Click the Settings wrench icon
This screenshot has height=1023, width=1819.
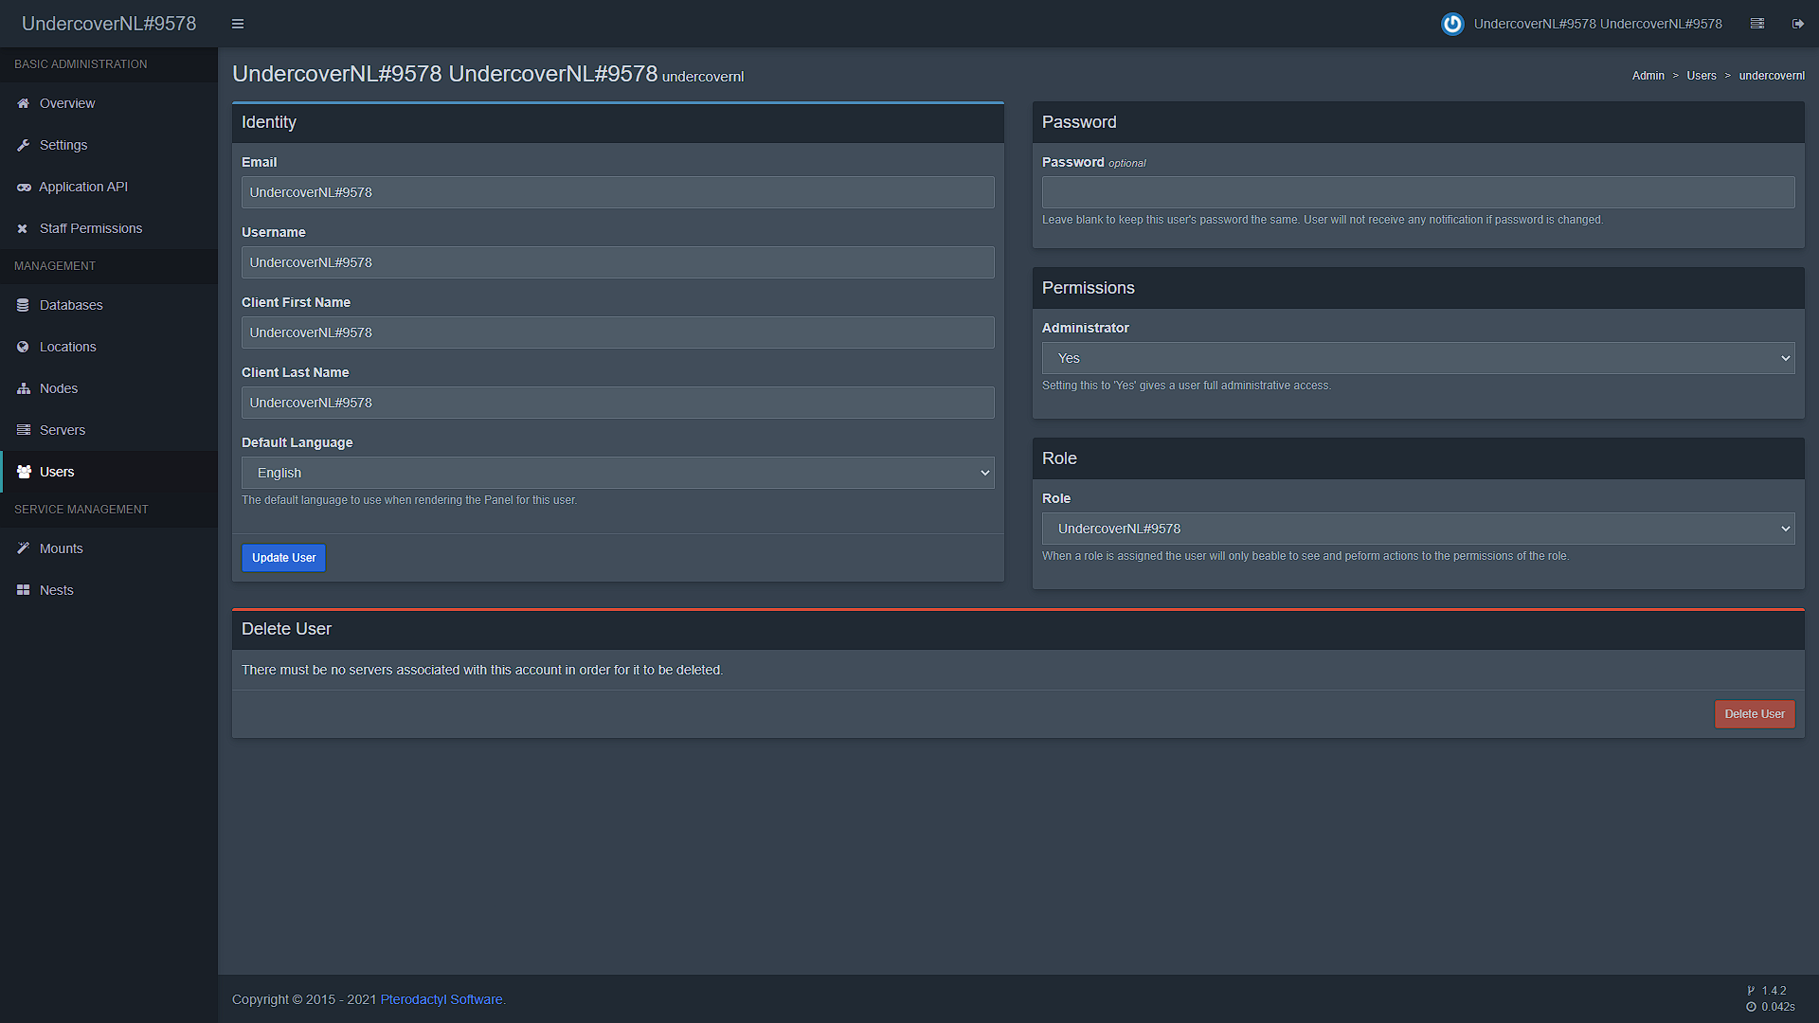point(24,145)
